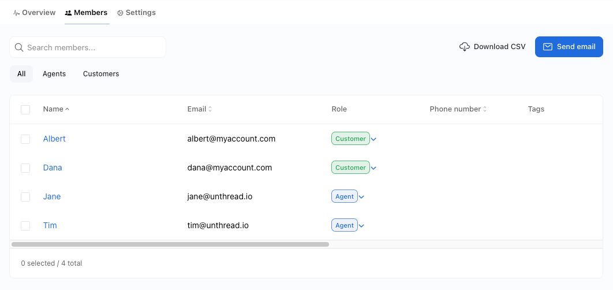Check the box next to Albert
This screenshot has width=613, height=290.
point(25,139)
